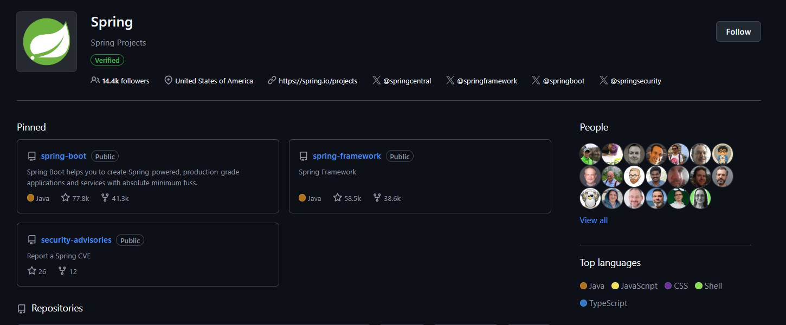View all people in the organization
This screenshot has height=325, width=786.
(x=594, y=220)
